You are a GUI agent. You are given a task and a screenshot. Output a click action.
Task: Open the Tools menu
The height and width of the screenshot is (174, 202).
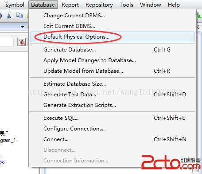126,5
